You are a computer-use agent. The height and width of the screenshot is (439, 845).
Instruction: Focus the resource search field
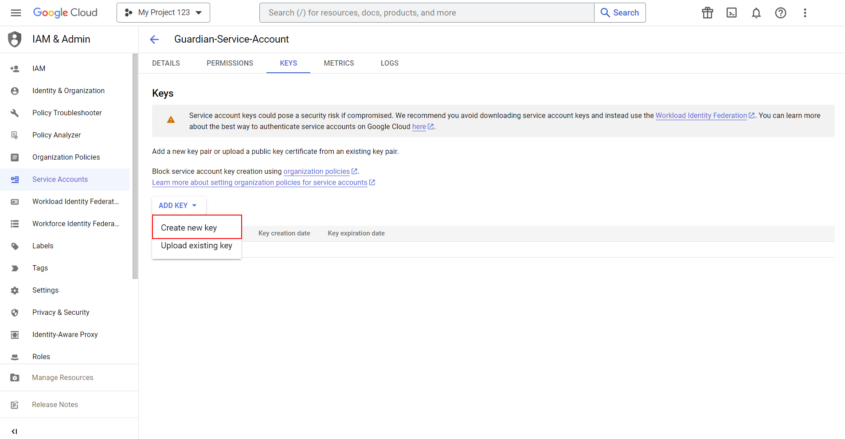pyautogui.click(x=426, y=13)
